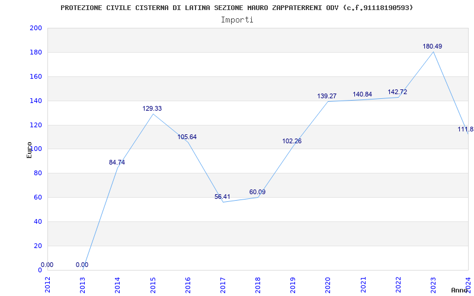Click the Importi chart subtitle
The height and width of the screenshot is (296, 474).
(x=237, y=20)
